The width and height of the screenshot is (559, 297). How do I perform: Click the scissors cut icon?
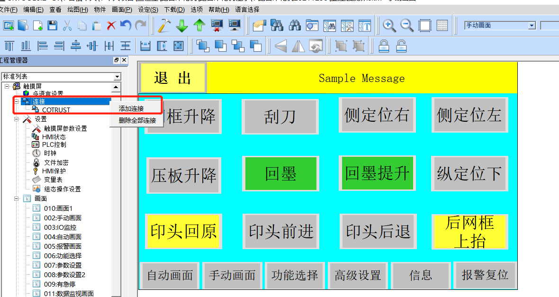tap(67, 26)
